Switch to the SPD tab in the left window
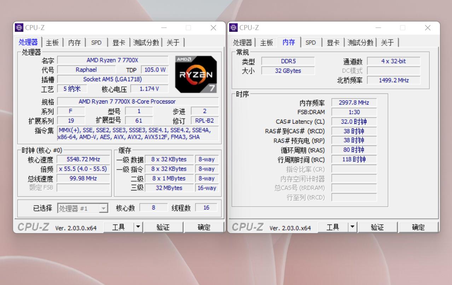 (96, 42)
